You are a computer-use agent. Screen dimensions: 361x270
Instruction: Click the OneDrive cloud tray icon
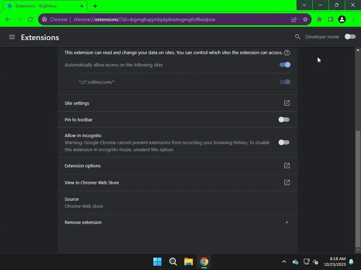[295, 262]
